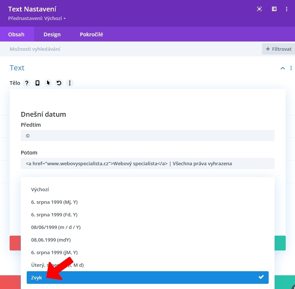Click the expand modal fullscreen icon
Screen dimensions: 295x289
pos(259,9)
